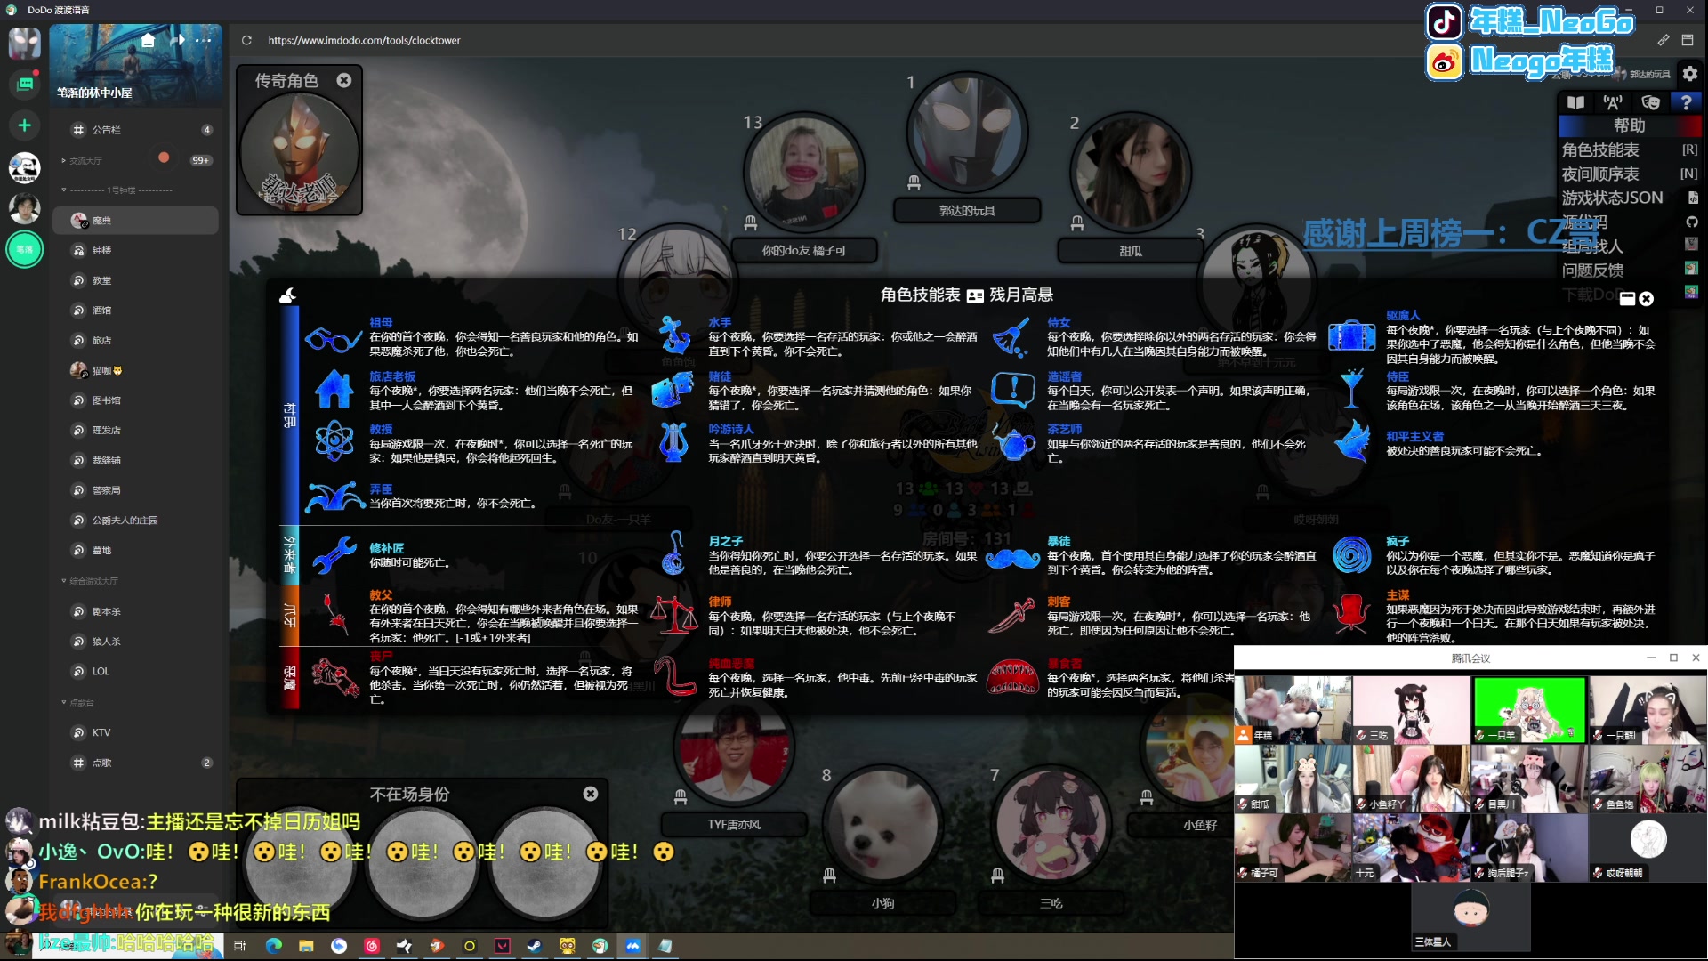Screen dimensions: 1708x961
Task: Open 角色技能表 from the help menu
Action: coord(1600,149)
